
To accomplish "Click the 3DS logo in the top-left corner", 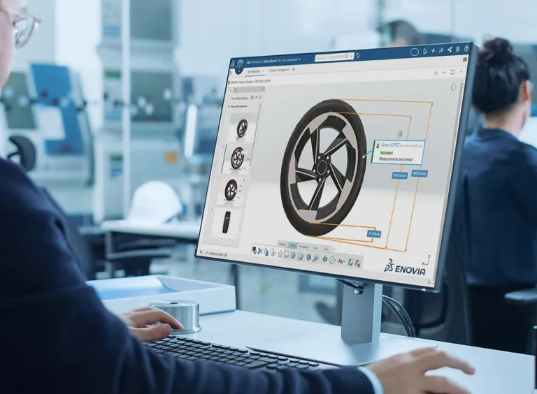I will (232, 64).
